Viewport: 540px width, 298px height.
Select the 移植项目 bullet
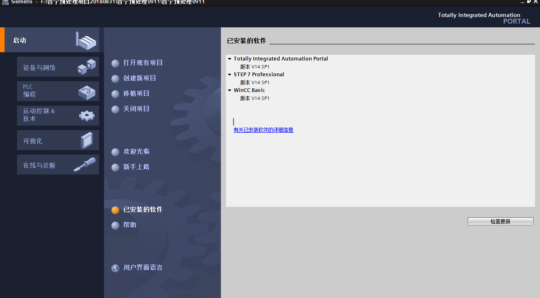[115, 94]
